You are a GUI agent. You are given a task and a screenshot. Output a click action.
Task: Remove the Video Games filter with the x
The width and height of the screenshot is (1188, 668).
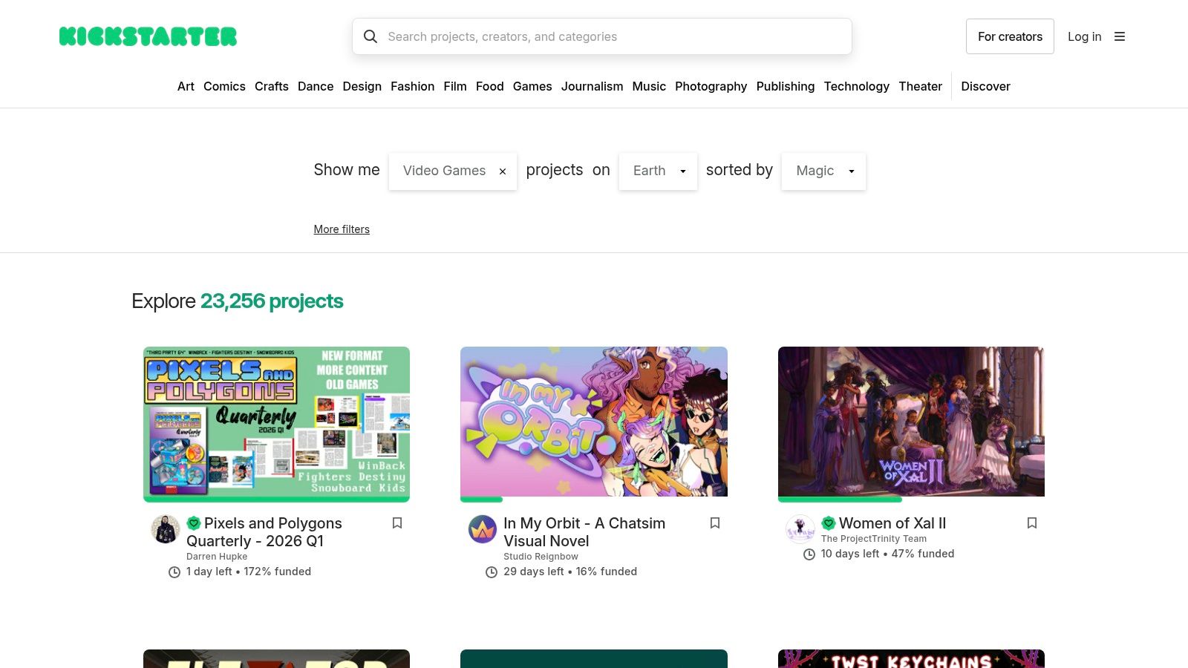503,171
